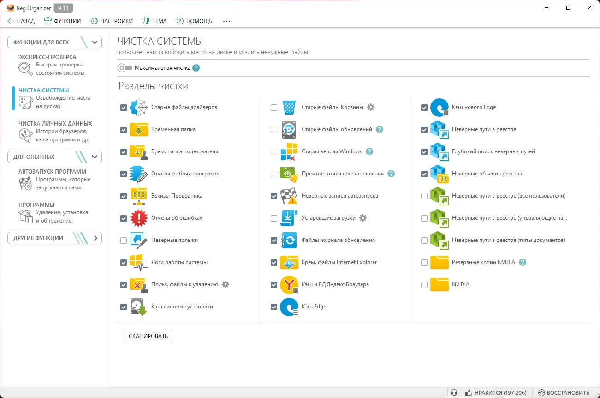Check the NVIDIA checkbox

424,285
